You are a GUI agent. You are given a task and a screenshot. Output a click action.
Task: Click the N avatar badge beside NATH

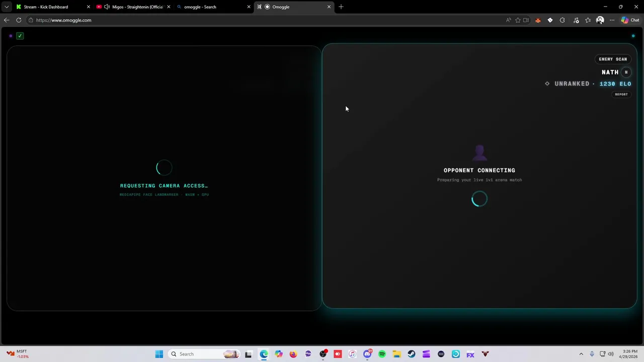pos(626,72)
